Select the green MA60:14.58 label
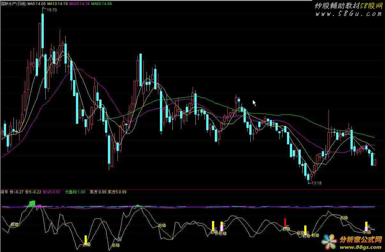385x252 pixels. click(x=102, y=4)
